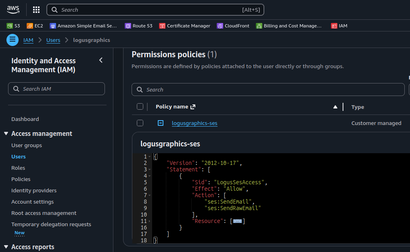Collapse the IAM side panel with the arrow
Viewport: 410px width, 252px height.
(x=101, y=60)
